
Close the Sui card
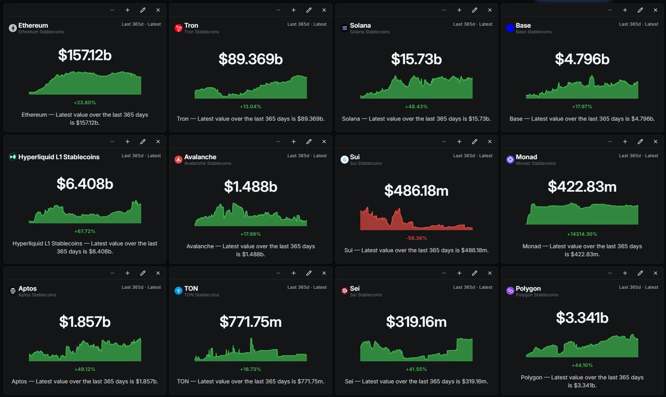(490, 142)
